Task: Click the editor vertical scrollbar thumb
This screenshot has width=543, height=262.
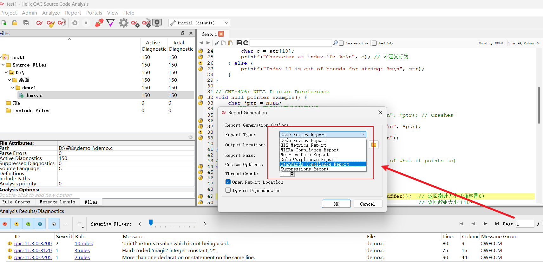Action: 539,105
